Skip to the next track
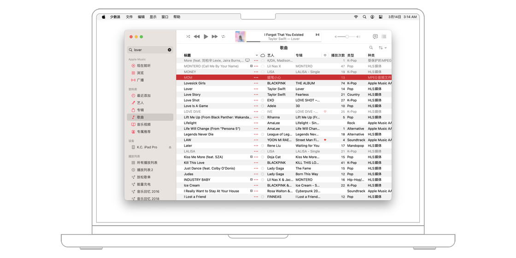Viewport: 516px width, 258px height. pyautogui.click(x=215, y=36)
